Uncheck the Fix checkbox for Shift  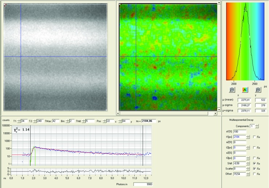coord(254,164)
